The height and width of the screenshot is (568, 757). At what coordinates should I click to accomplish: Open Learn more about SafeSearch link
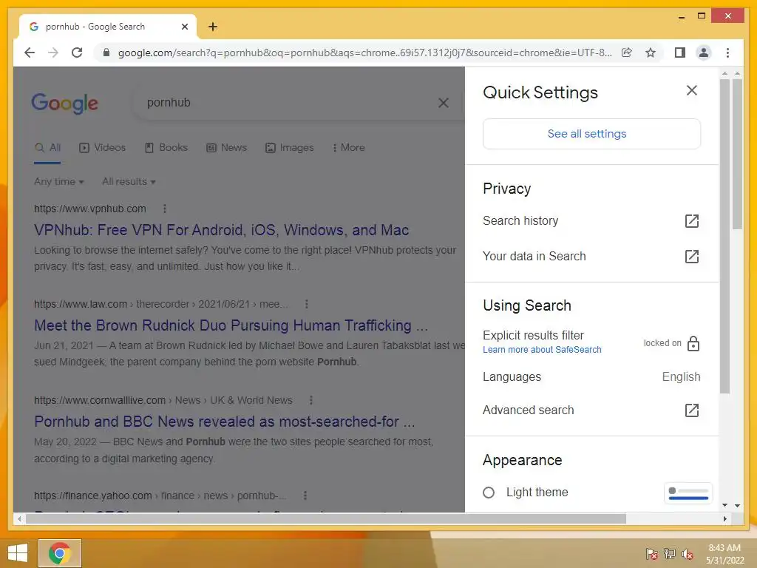point(542,350)
